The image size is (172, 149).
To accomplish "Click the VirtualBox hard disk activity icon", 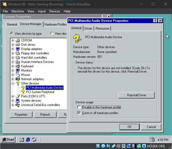I will (98, 146).
